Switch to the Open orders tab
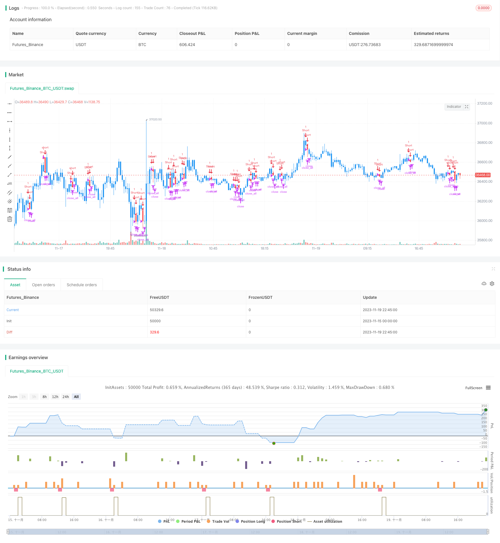This screenshot has width=500, height=543. pyautogui.click(x=43, y=285)
